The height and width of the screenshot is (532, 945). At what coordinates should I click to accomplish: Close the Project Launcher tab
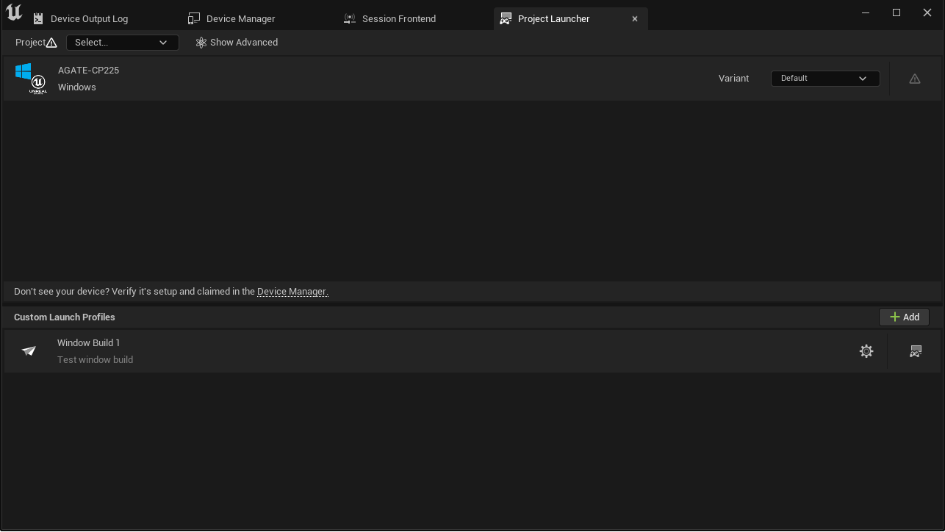pos(635,19)
